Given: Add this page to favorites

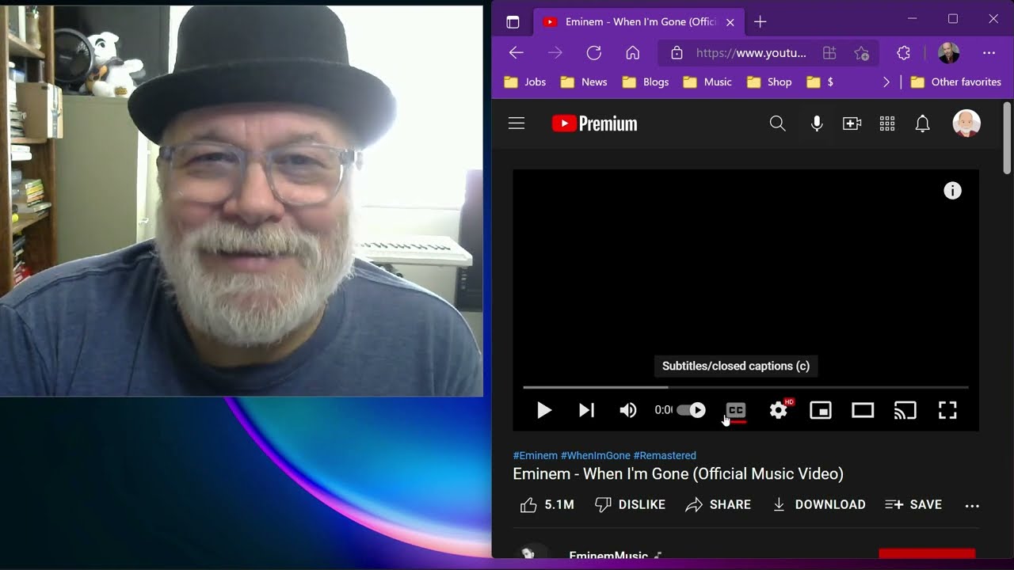Looking at the screenshot, I should coord(862,53).
